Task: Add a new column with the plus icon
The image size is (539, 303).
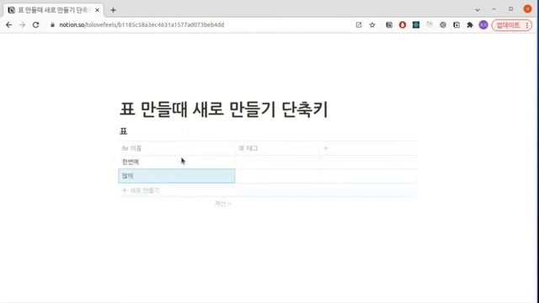Action: pos(326,148)
